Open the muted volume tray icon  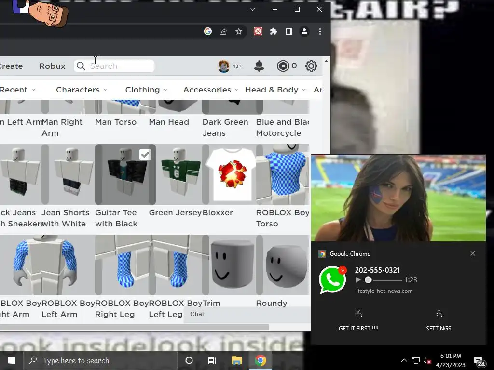coord(427,360)
